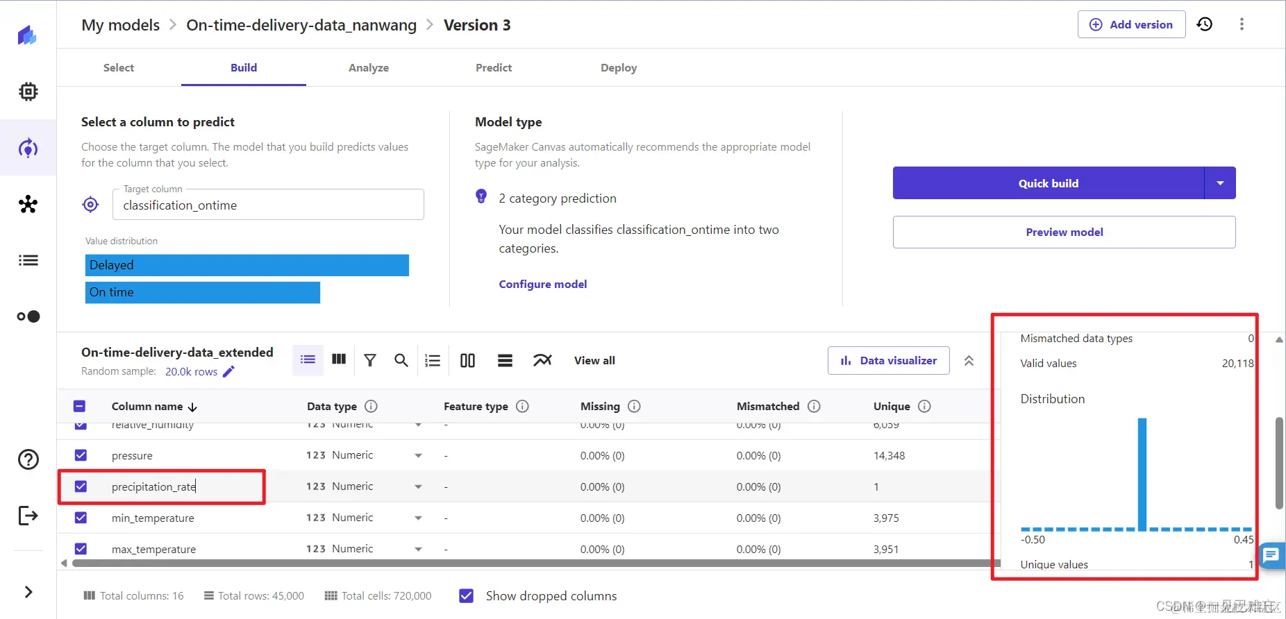Click the Preview model button
This screenshot has height=619, width=1286.
(x=1064, y=232)
